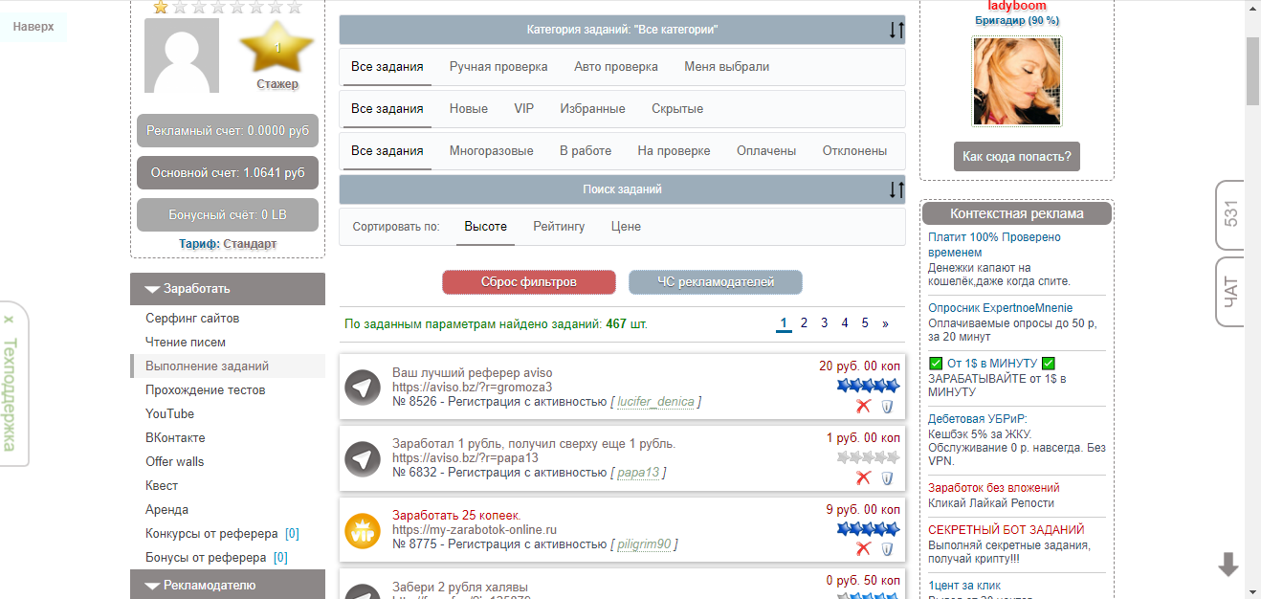Collapse the Заработать menu section
This screenshot has height=599, width=1261.
pyautogui.click(x=228, y=288)
